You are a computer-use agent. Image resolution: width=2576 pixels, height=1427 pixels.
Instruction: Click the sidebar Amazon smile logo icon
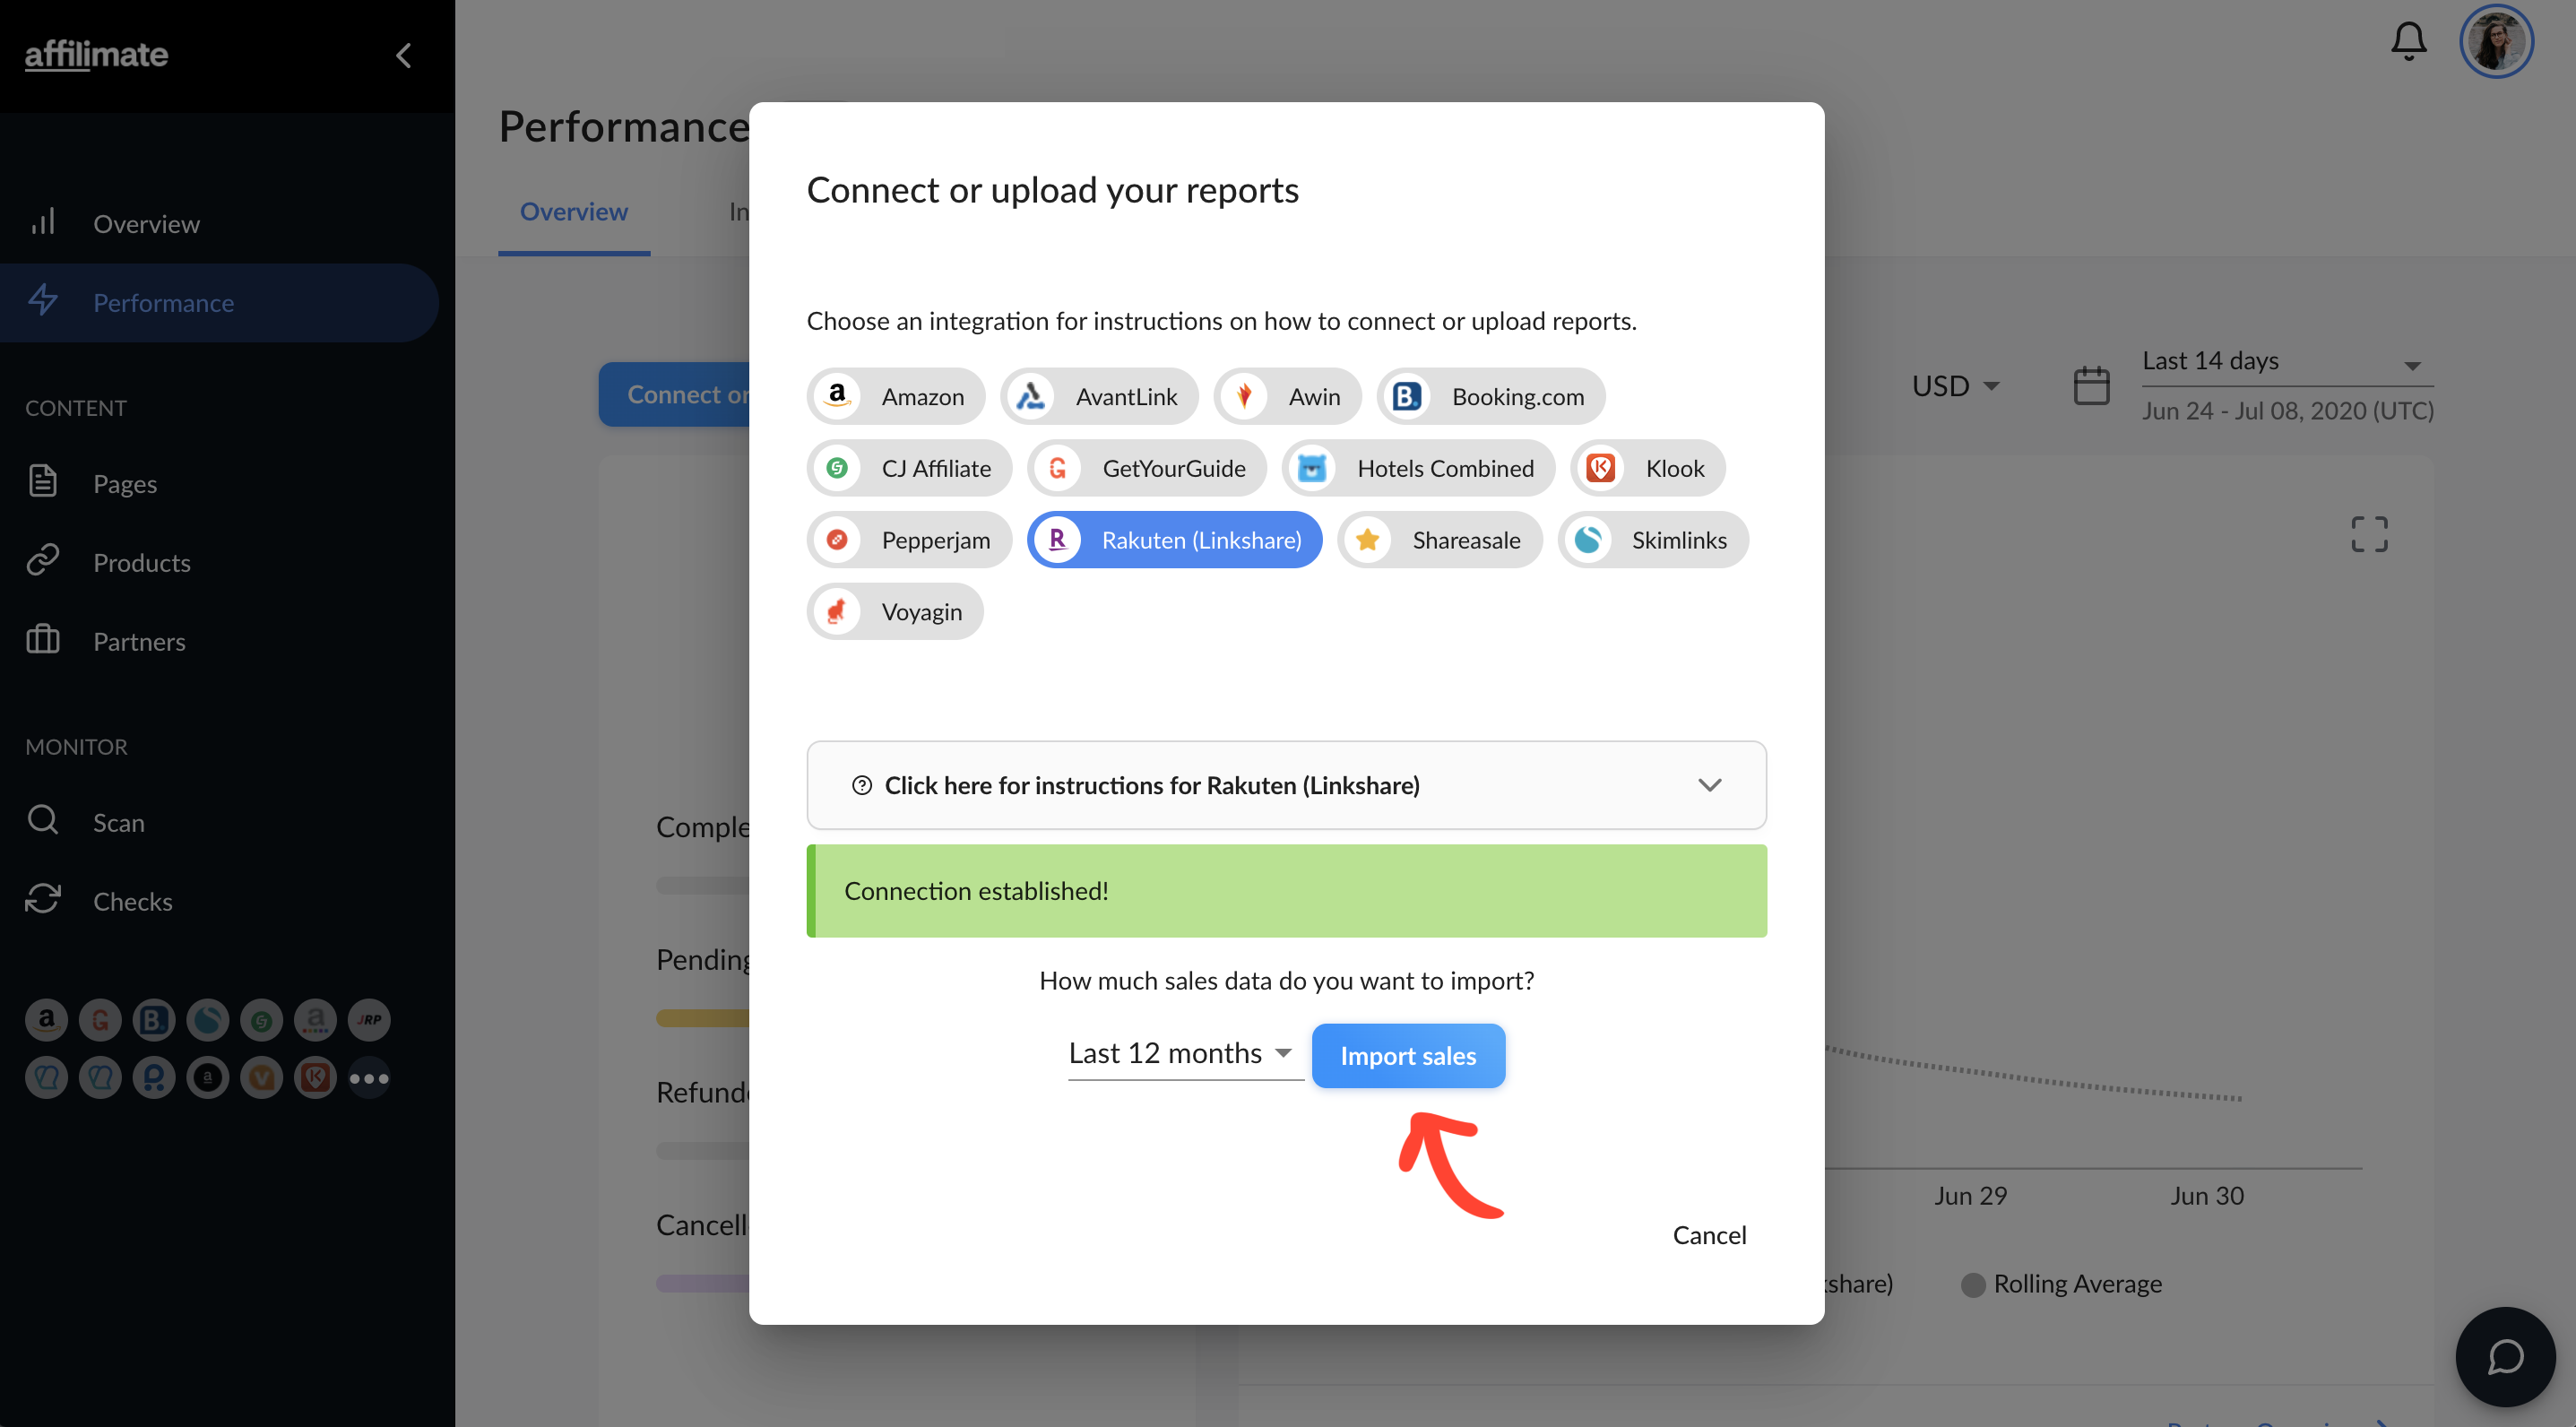[x=46, y=1020]
